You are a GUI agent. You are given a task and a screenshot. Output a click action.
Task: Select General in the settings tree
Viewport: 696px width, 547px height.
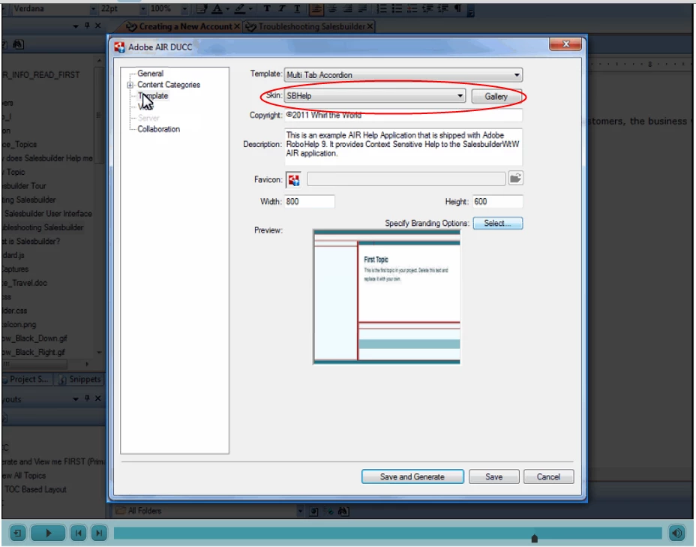tap(151, 74)
